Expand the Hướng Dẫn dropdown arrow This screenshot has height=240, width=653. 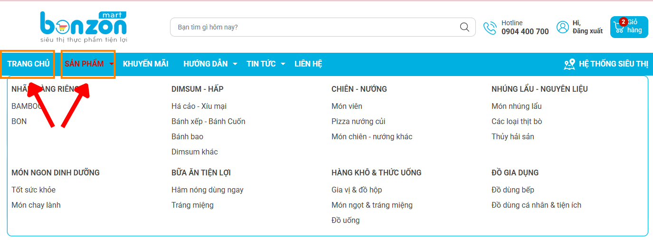coord(235,64)
